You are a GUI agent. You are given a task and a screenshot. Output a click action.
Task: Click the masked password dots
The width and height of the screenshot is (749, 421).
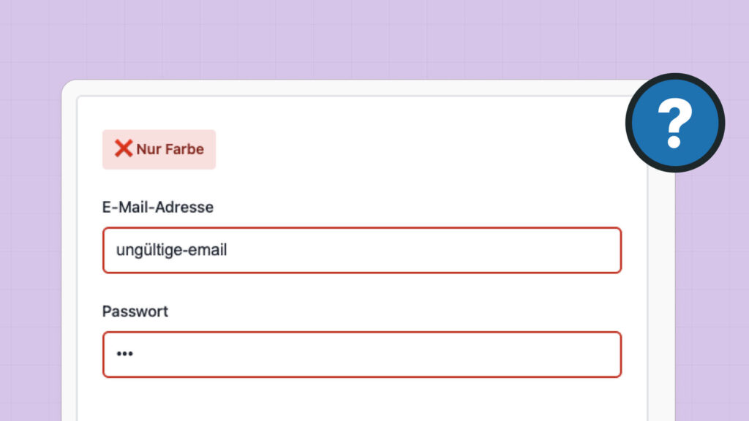click(x=124, y=354)
